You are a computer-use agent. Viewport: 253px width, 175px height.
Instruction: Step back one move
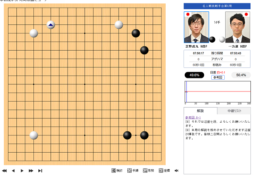pyautogui.click(x=13, y=170)
